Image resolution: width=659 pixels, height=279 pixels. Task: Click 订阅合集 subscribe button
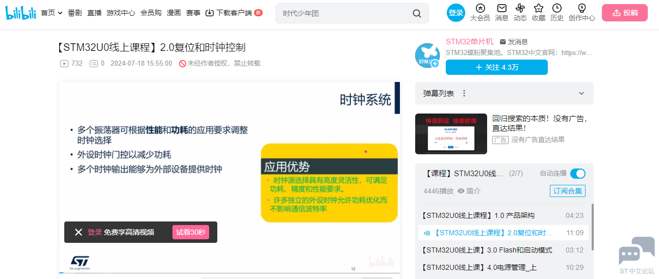[x=568, y=191]
